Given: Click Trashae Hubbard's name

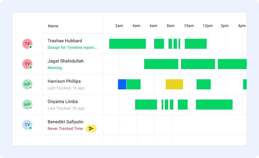Looking at the screenshot, I should [65, 41].
